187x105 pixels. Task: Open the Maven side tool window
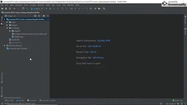185,32
